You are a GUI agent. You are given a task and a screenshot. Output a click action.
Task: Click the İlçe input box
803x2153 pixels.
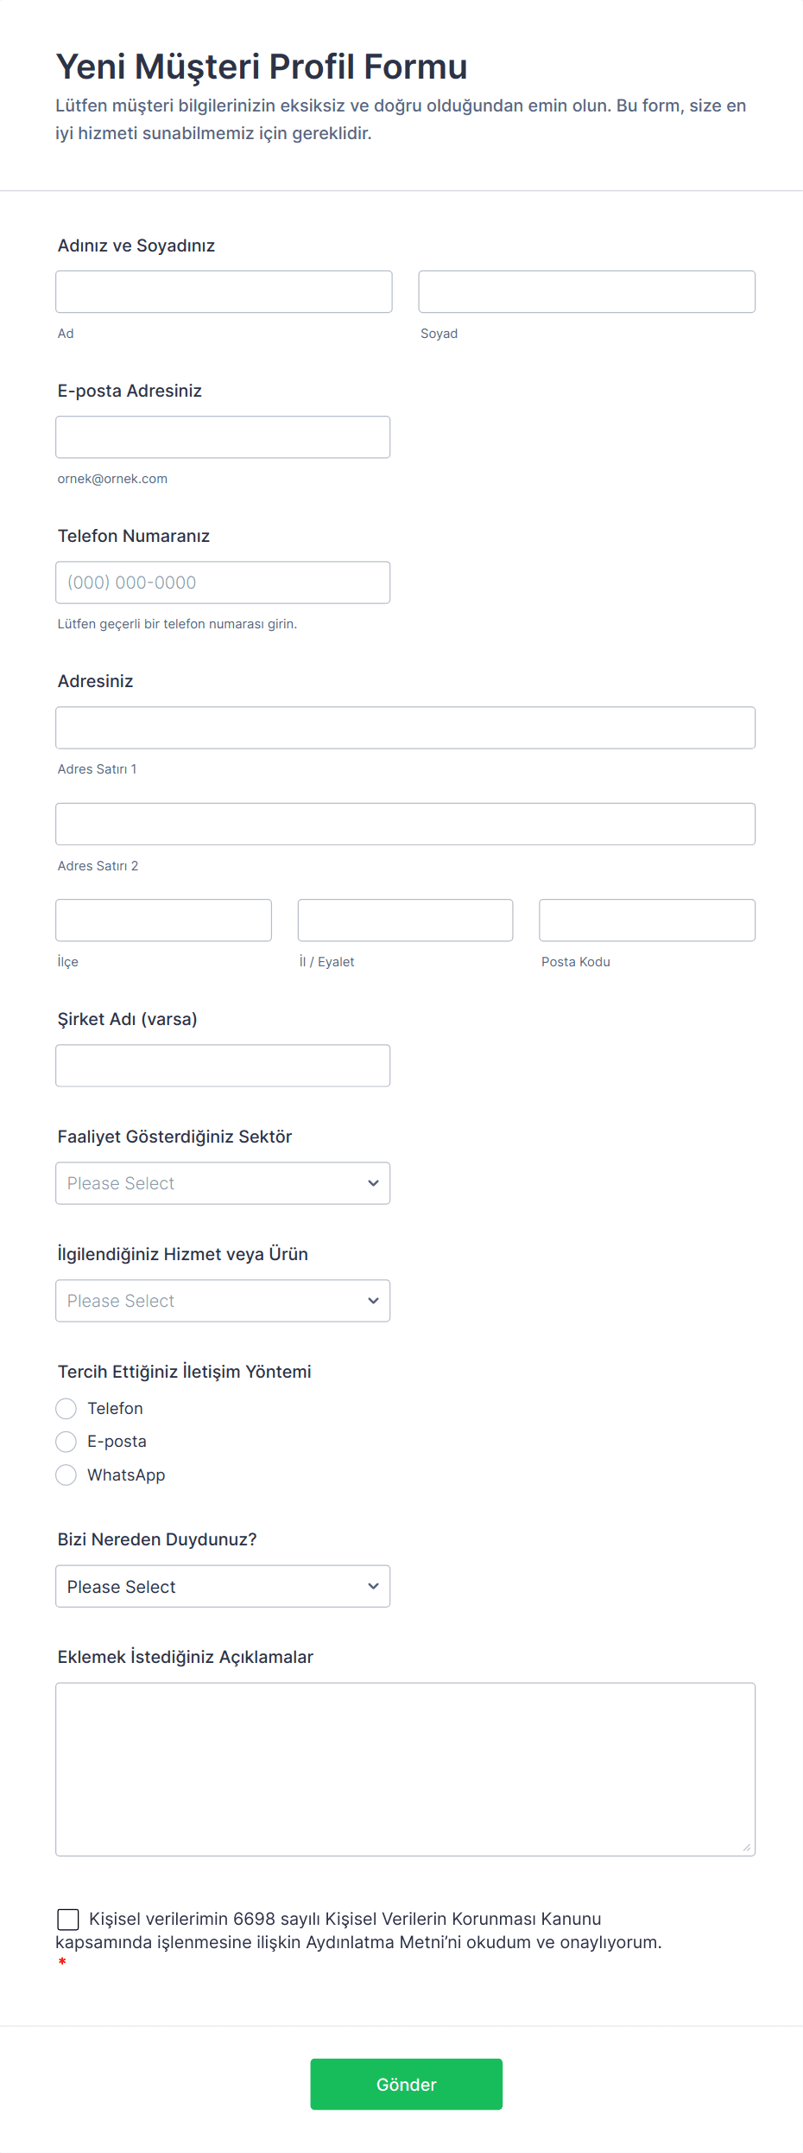[x=163, y=920]
